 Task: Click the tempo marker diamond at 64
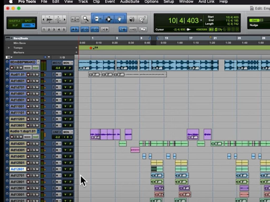click(91, 48)
